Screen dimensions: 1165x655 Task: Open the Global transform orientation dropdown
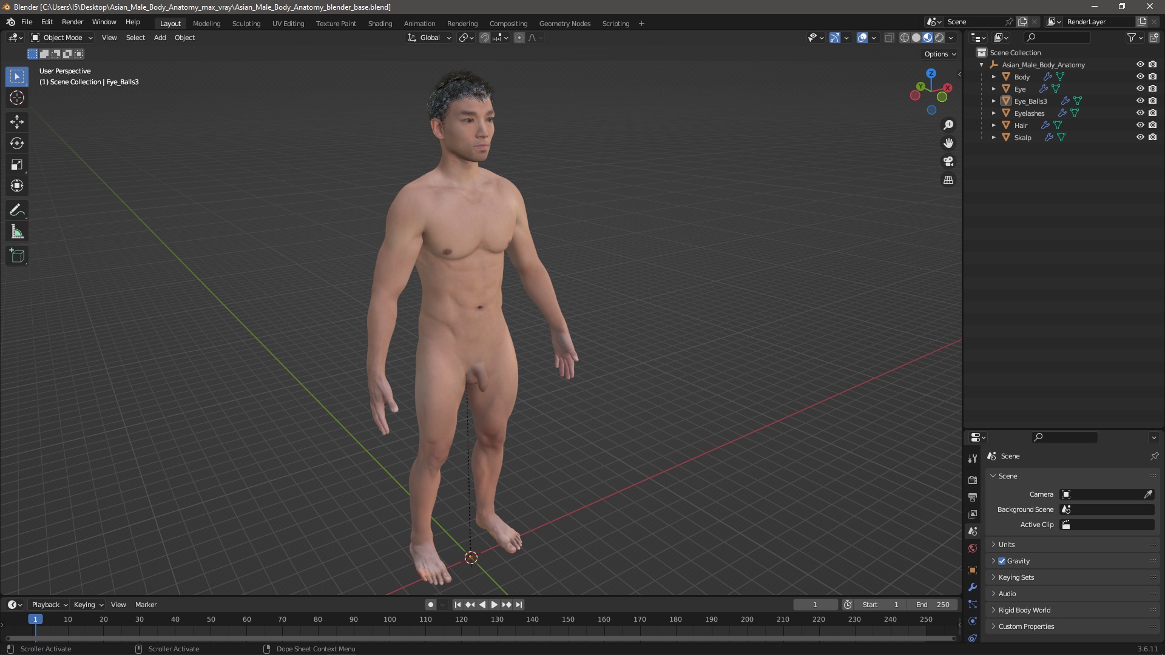(430, 38)
